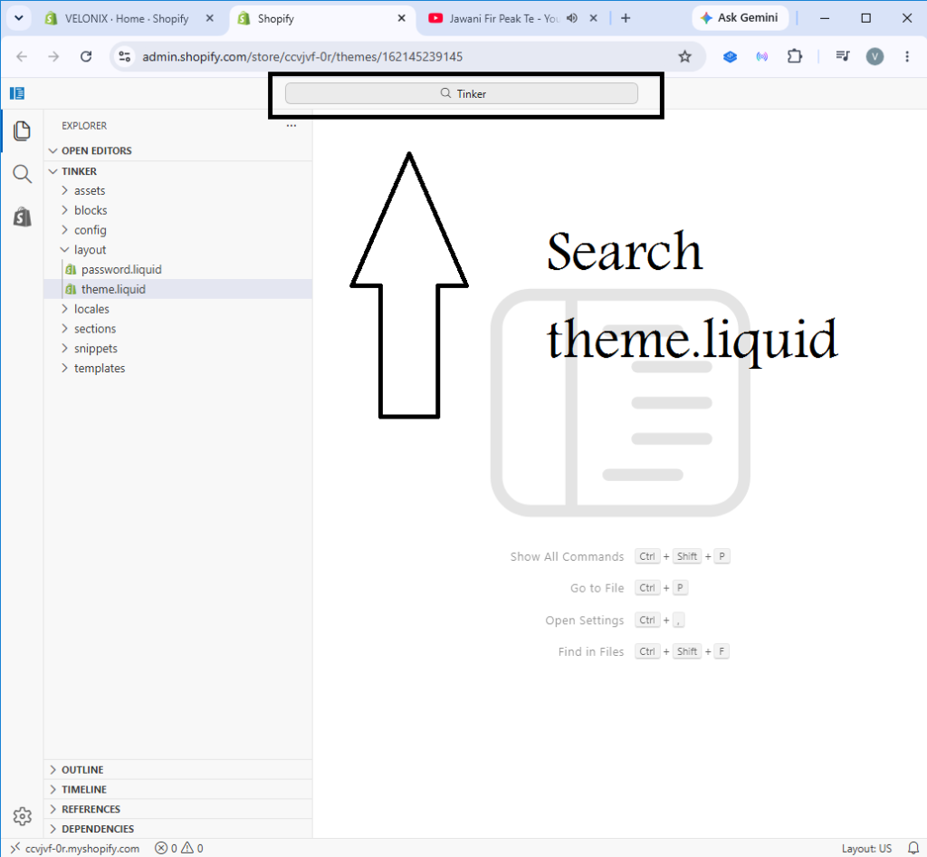Close the VELONIX Home Shopify tab
The height and width of the screenshot is (857, 927).
(209, 18)
